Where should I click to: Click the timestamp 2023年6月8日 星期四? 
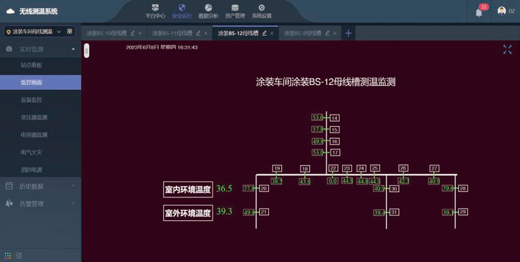click(162, 47)
